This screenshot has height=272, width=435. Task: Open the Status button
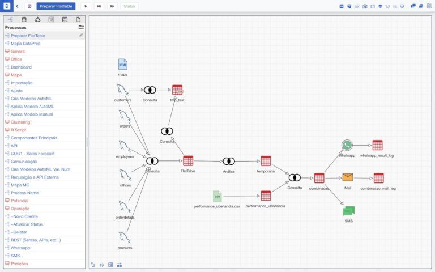(x=129, y=6)
